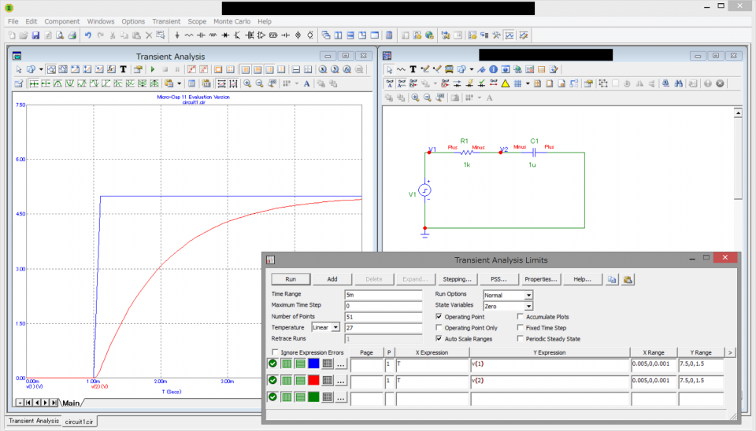Click the yellow triangle icon in schematic toolbar
This screenshot has width=756, height=431.
tap(505, 83)
